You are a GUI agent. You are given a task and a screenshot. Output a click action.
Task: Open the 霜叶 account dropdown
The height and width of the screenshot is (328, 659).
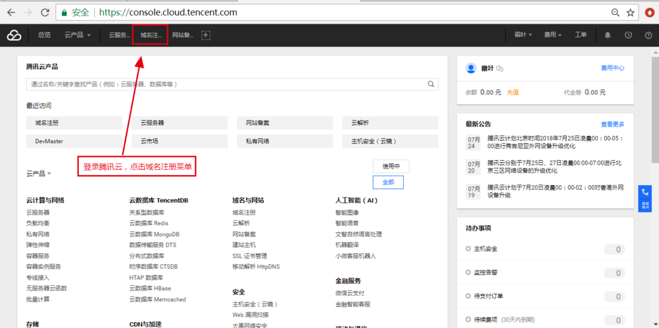pos(524,35)
